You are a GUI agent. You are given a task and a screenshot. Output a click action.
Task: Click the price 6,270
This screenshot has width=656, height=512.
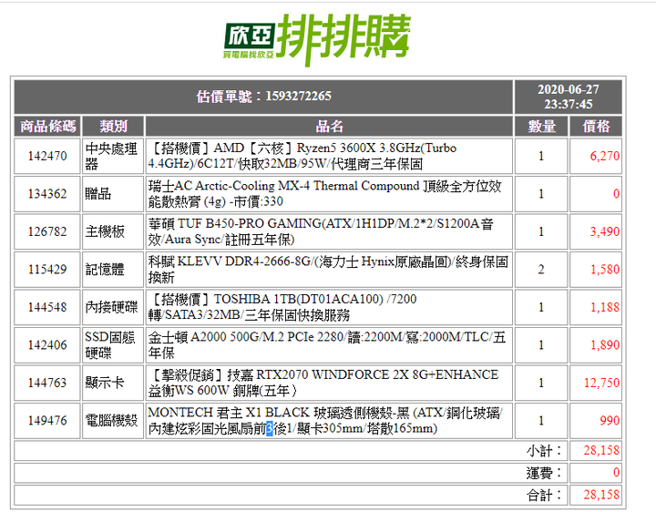(x=605, y=156)
